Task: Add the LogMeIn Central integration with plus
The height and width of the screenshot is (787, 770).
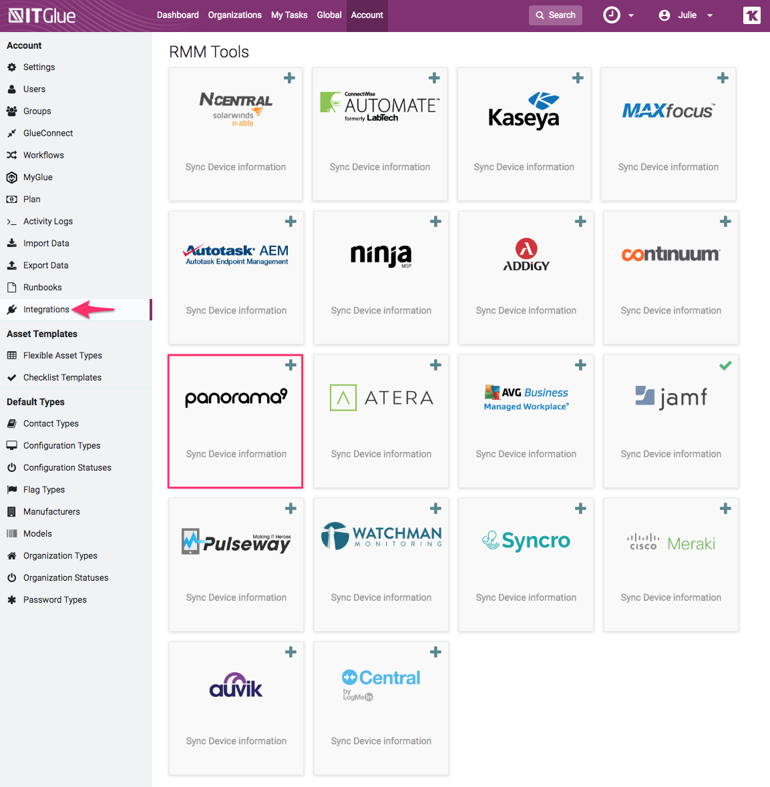Action: click(435, 652)
